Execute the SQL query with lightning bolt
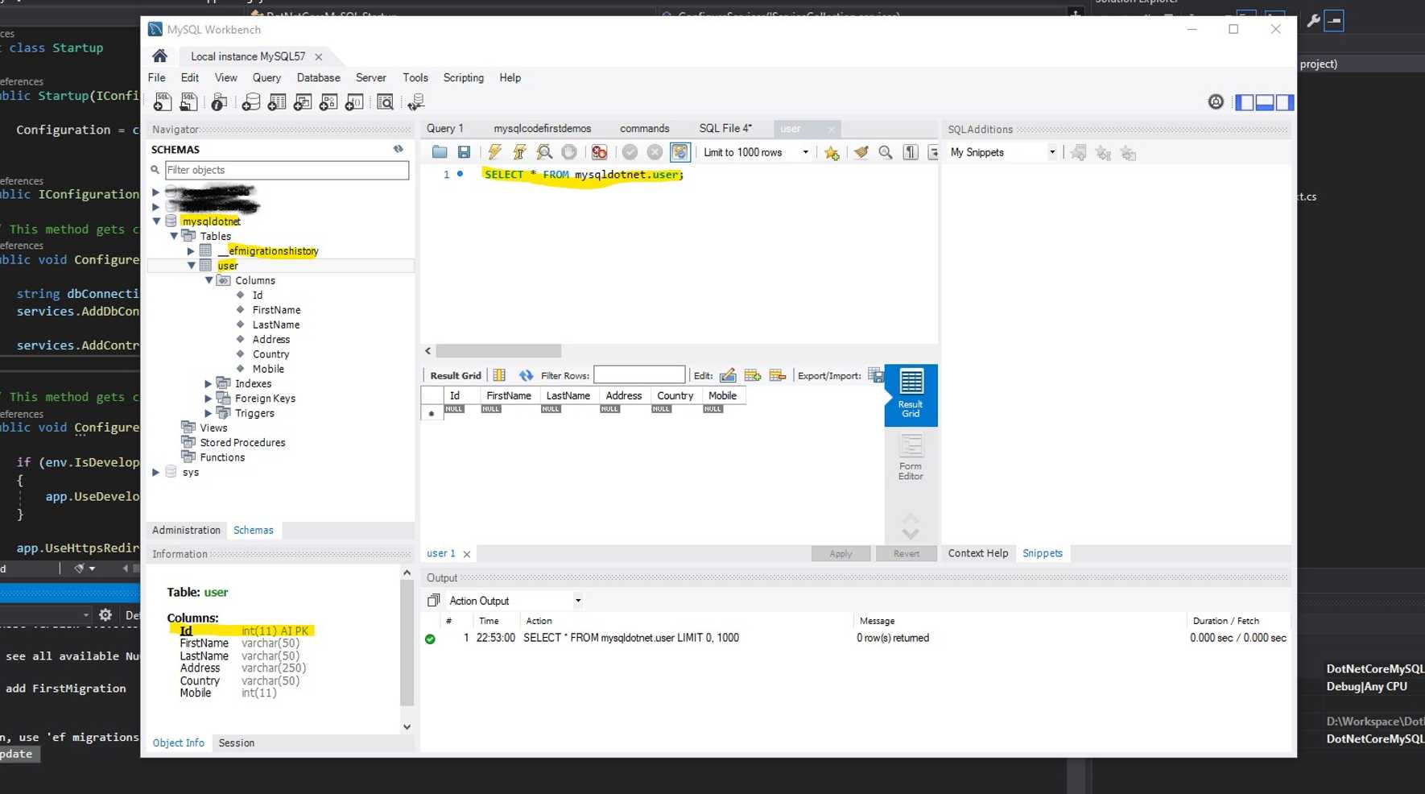 pyautogui.click(x=494, y=152)
